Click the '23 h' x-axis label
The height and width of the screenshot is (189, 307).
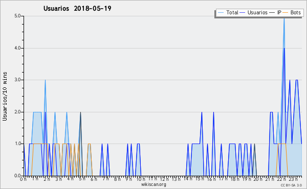click(293, 179)
